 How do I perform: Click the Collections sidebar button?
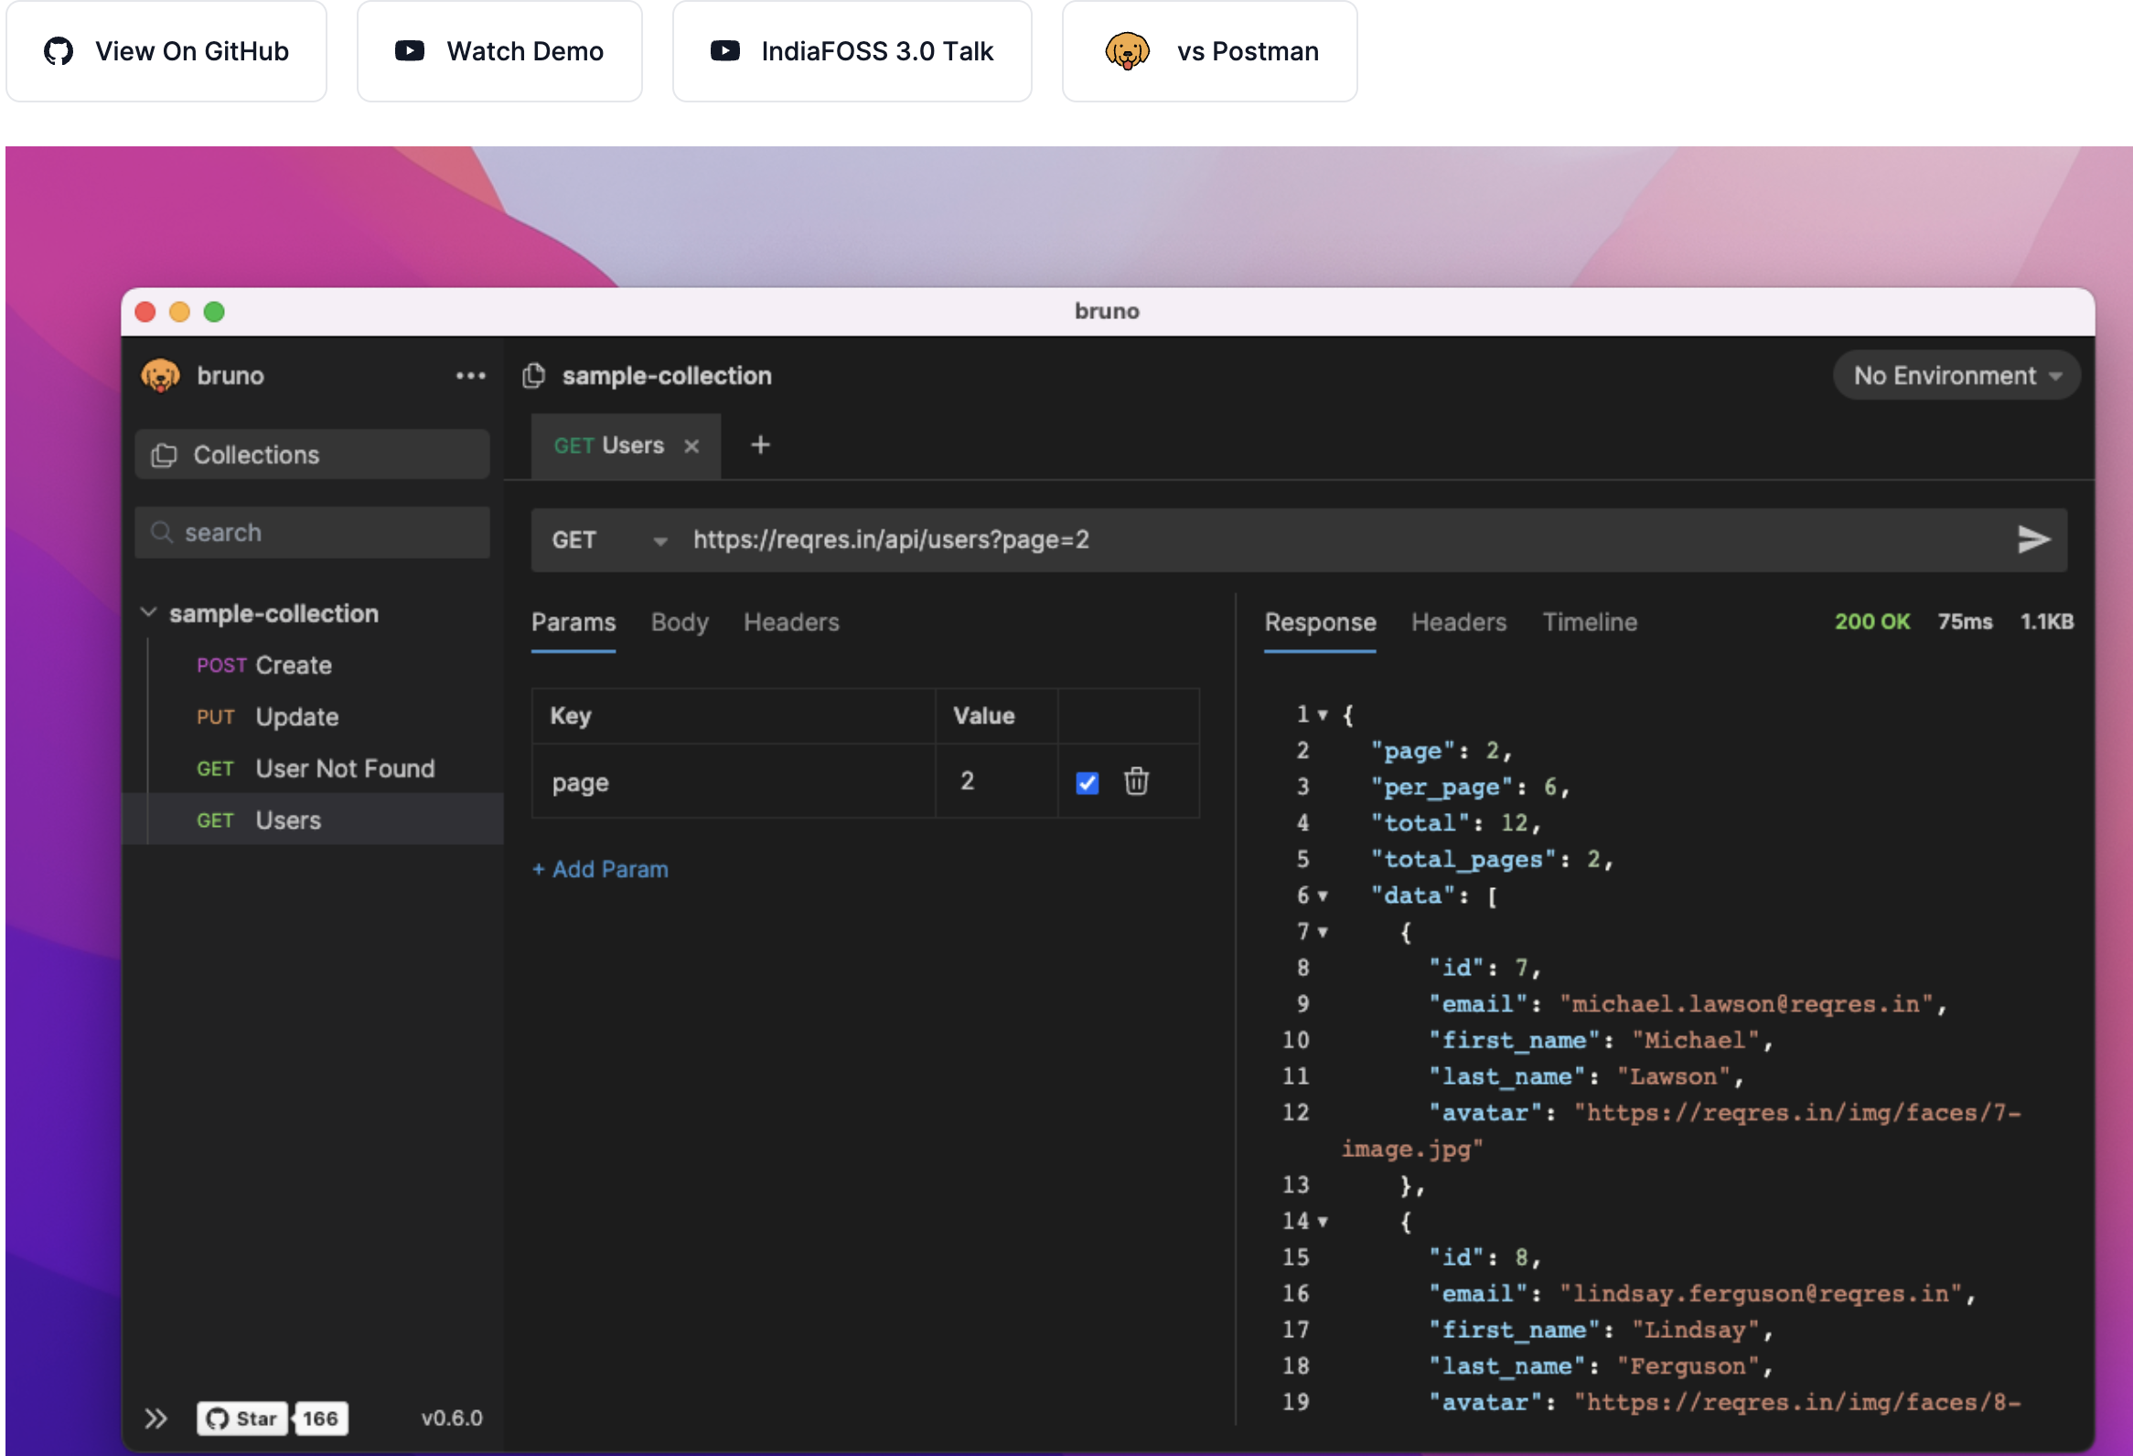[312, 455]
